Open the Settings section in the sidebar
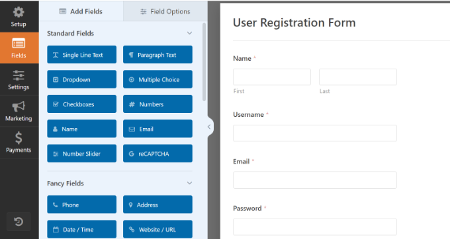Screen dimensions: 450x239 19,80
